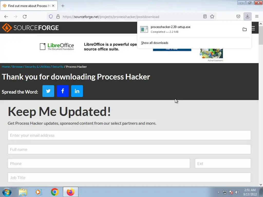The image size is (263, 197).
Task: Click the Phone input field
Action: pos(99,163)
